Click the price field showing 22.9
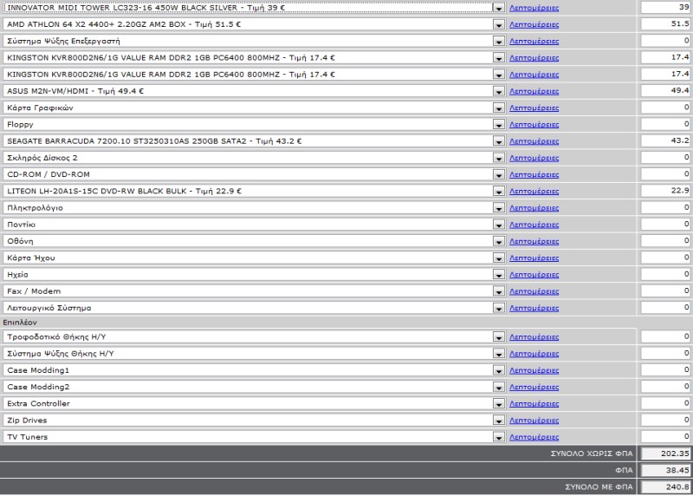The image size is (693, 496). click(x=665, y=191)
